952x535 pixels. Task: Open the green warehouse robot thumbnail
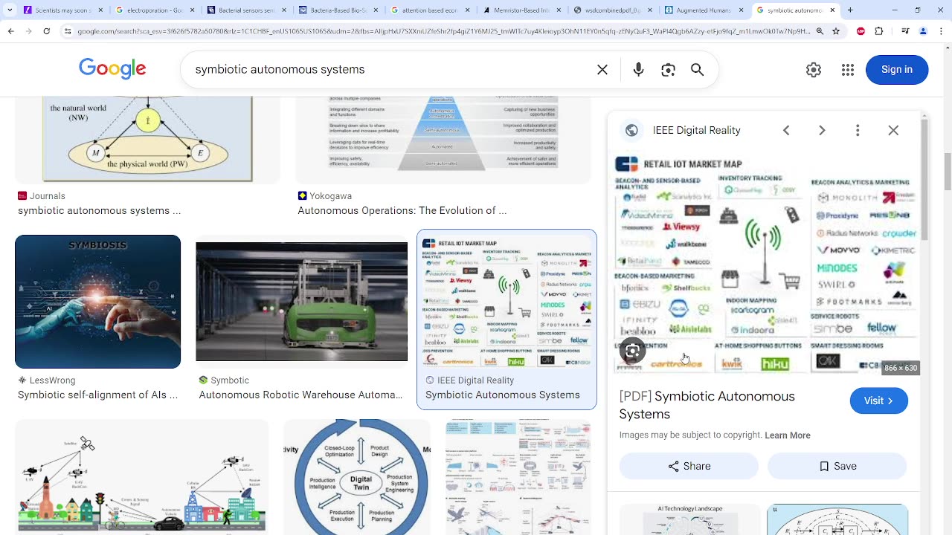tap(302, 302)
